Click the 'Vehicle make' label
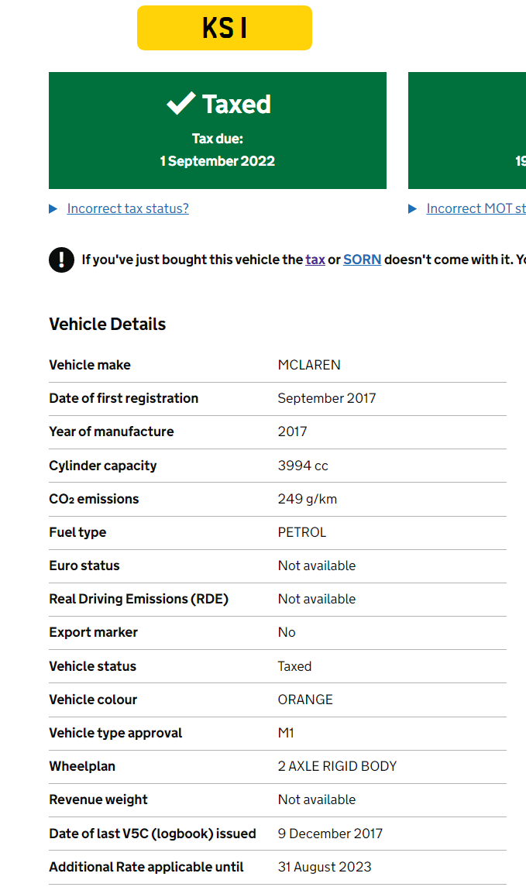The width and height of the screenshot is (526, 887). [90, 365]
